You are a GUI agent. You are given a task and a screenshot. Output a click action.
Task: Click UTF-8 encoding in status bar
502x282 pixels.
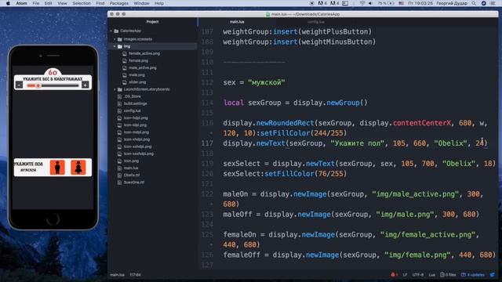pos(418,275)
